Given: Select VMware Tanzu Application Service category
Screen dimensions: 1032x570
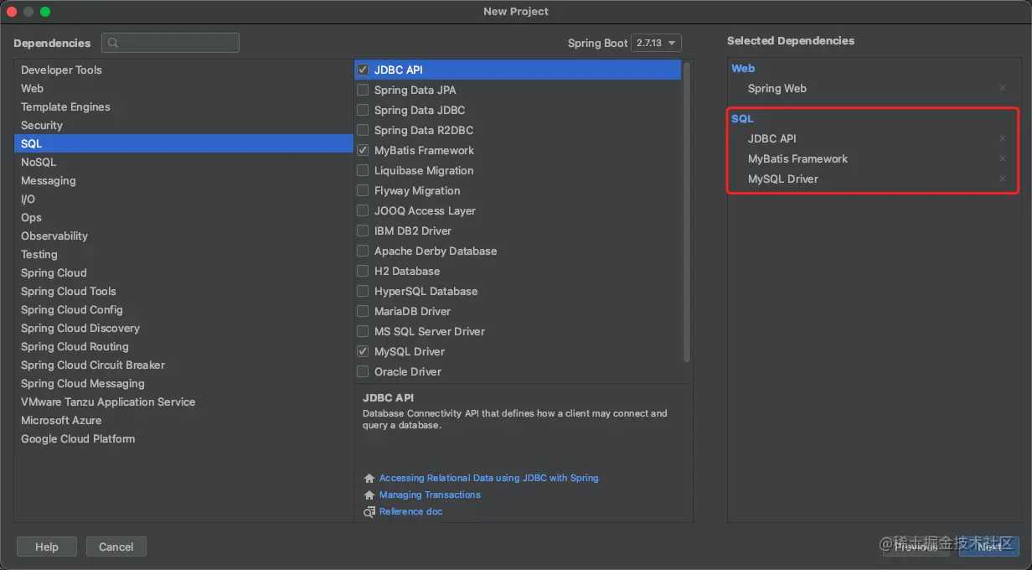Looking at the screenshot, I should pyautogui.click(x=183, y=402).
